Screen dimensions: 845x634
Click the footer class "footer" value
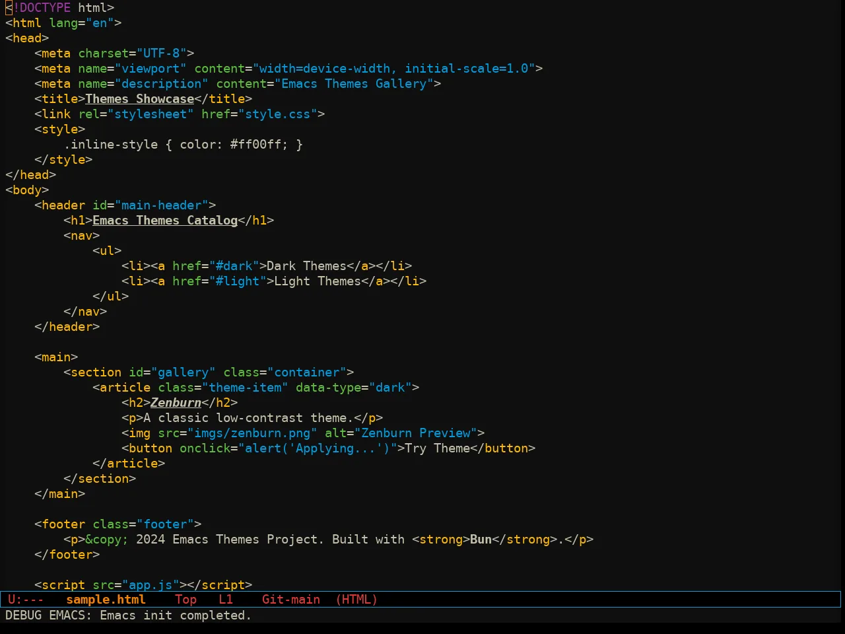click(x=165, y=524)
